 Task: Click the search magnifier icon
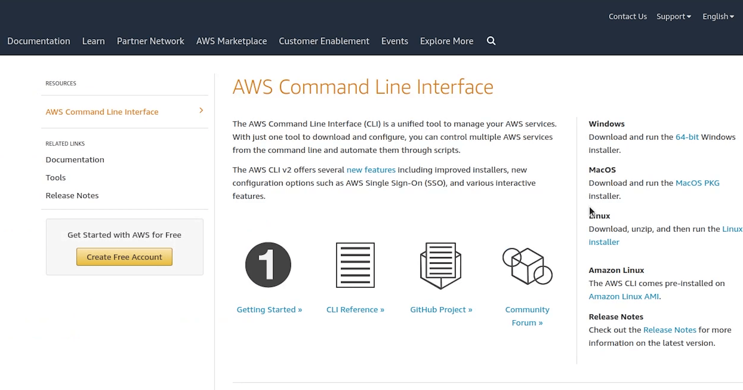491,41
